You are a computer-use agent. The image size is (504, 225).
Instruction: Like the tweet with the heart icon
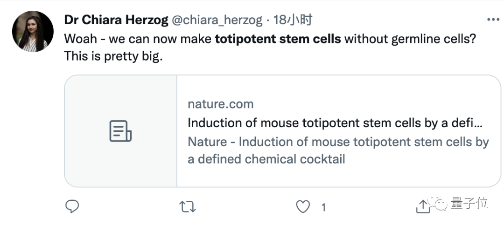303,206
